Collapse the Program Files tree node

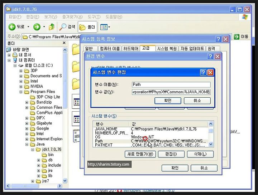(21, 92)
